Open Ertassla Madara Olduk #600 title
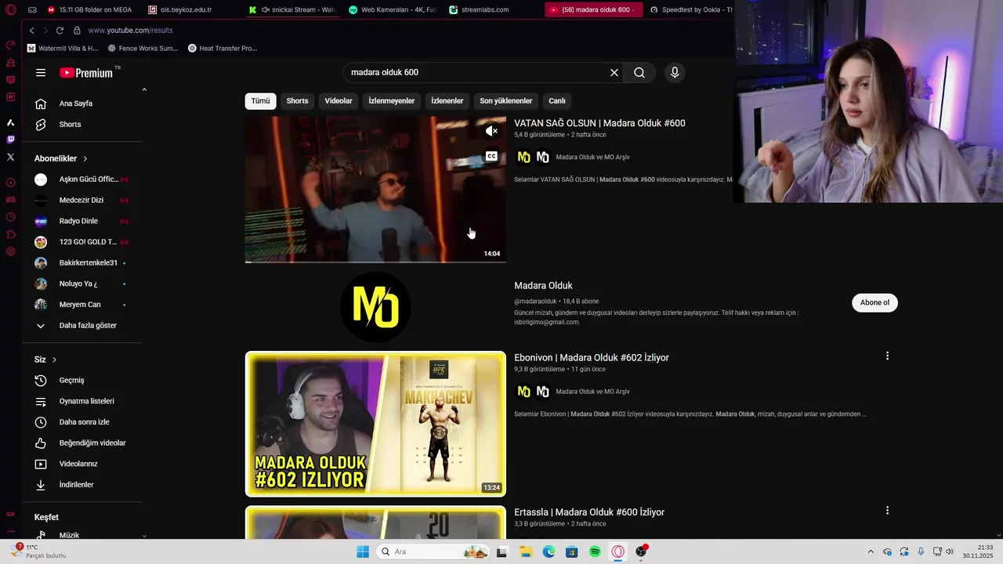1003x564 pixels. [589, 512]
